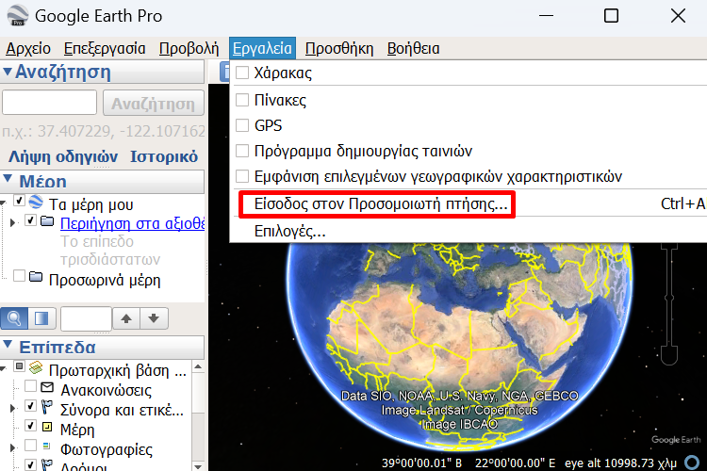The height and width of the screenshot is (471, 707).
Task: Uncheck the Σύνορα και ετικέτες layer checkbox
Action: click(x=30, y=406)
